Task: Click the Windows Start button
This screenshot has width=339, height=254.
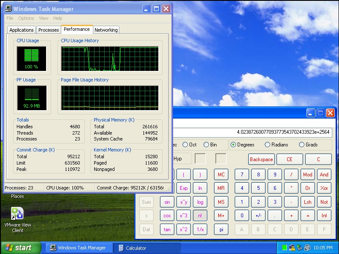Action: tap(21, 248)
